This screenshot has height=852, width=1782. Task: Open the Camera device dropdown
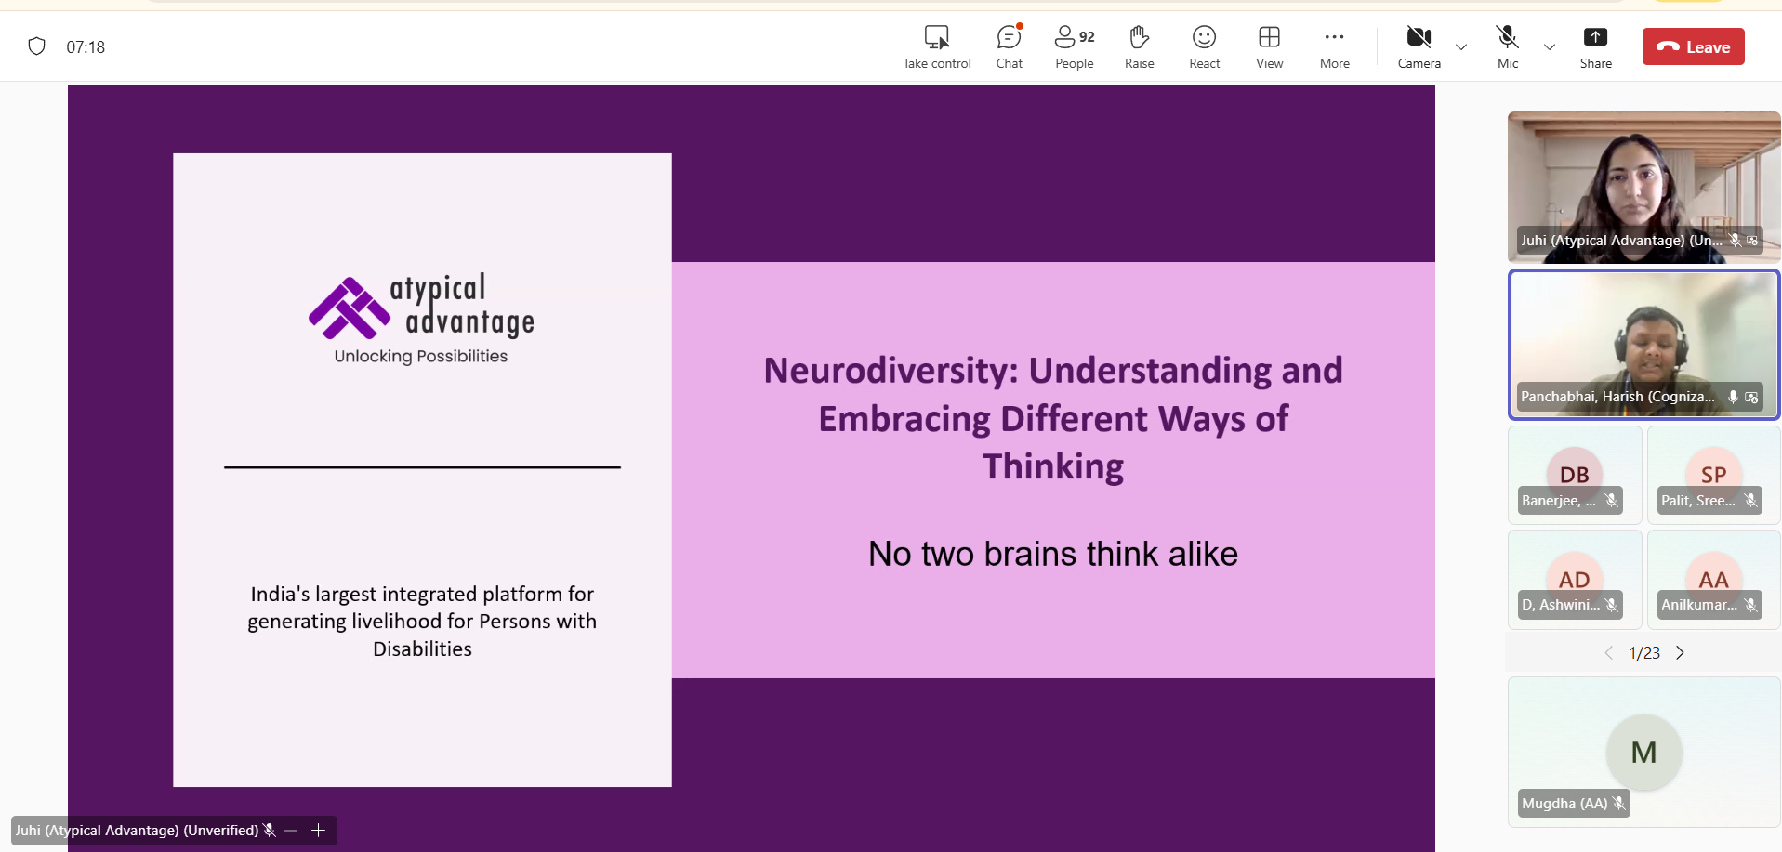(x=1460, y=46)
